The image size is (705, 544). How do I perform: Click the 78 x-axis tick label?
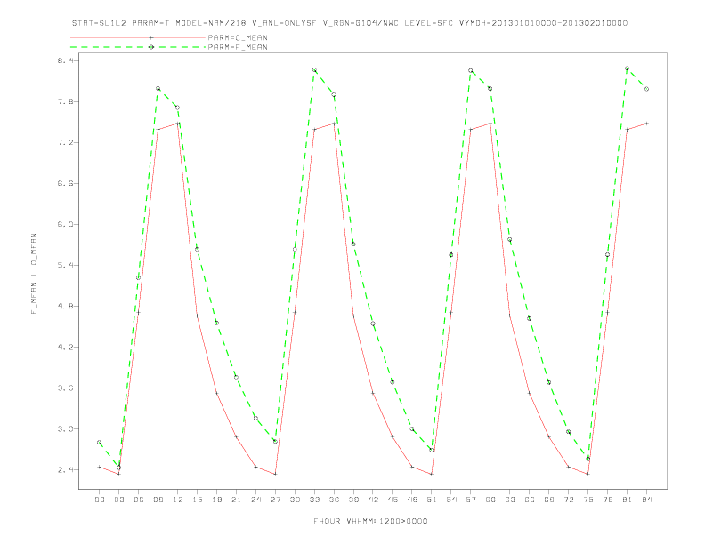pyautogui.click(x=607, y=500)
